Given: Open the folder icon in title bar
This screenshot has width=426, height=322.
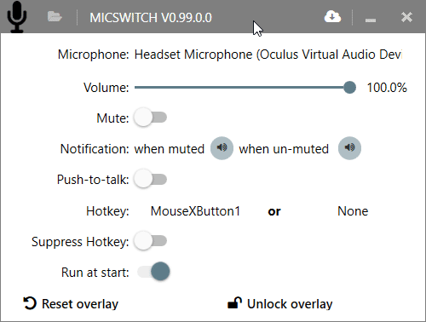Looking at the screenshot, I should [x=55, y=16].
